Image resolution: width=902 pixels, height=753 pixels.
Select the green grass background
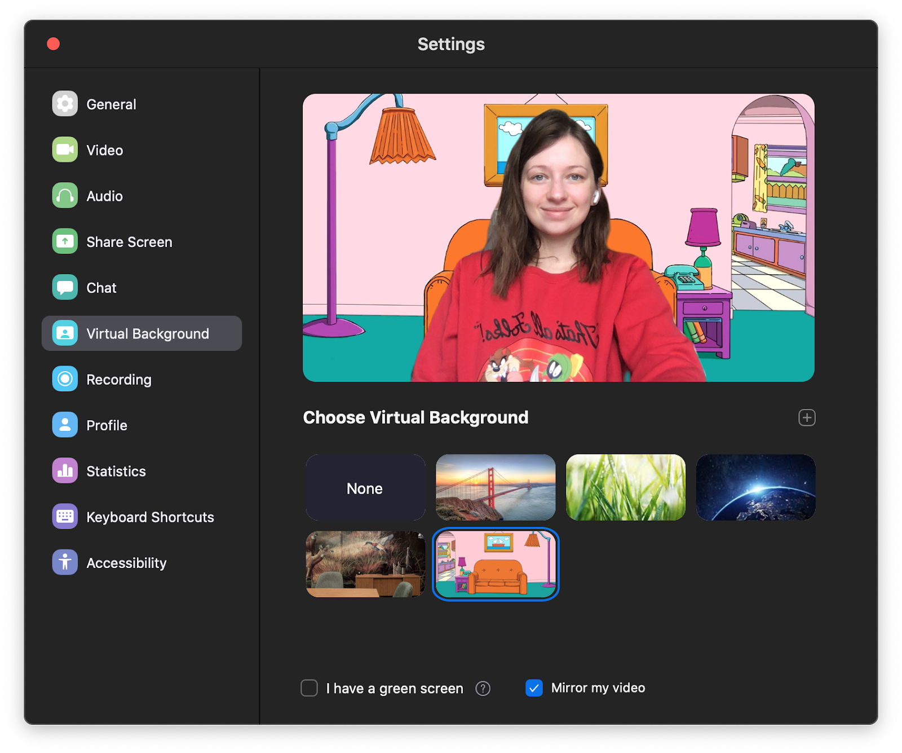click(x=626, y=488)
